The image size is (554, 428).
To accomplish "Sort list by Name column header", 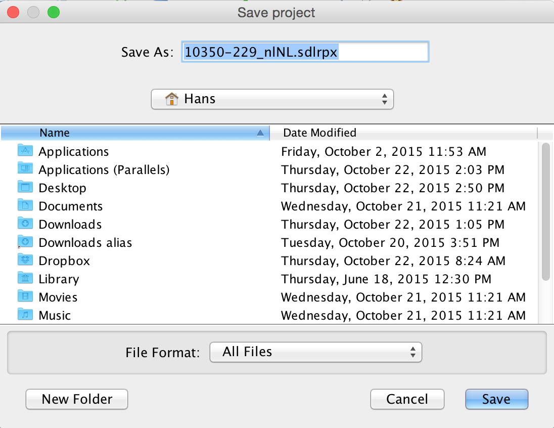I will point(135,133).
